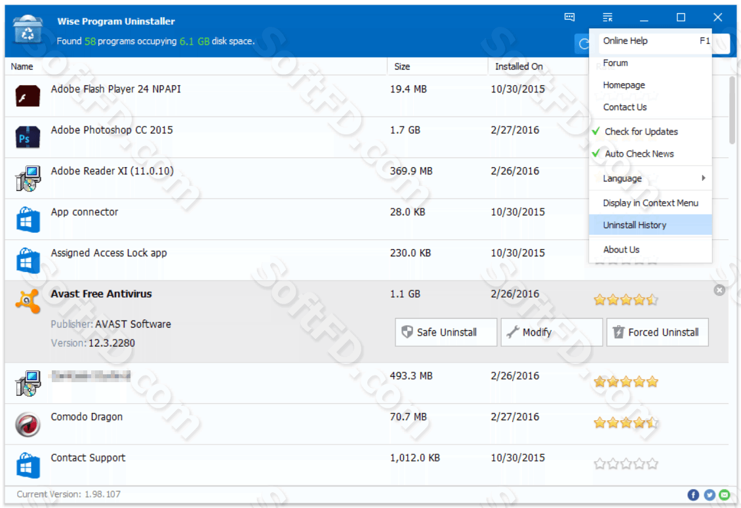Click the Avast Free Antivirus title

[x=101, y=294]
